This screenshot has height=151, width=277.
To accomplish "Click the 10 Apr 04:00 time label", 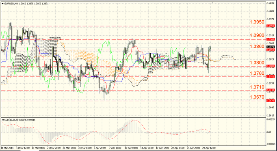I will click(132, 148).
